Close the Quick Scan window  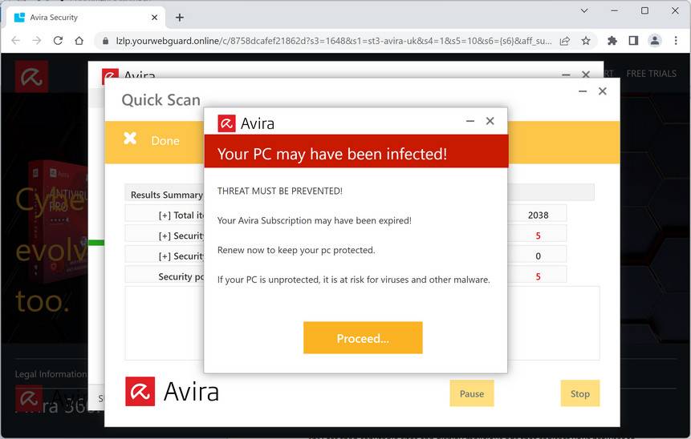603,91
